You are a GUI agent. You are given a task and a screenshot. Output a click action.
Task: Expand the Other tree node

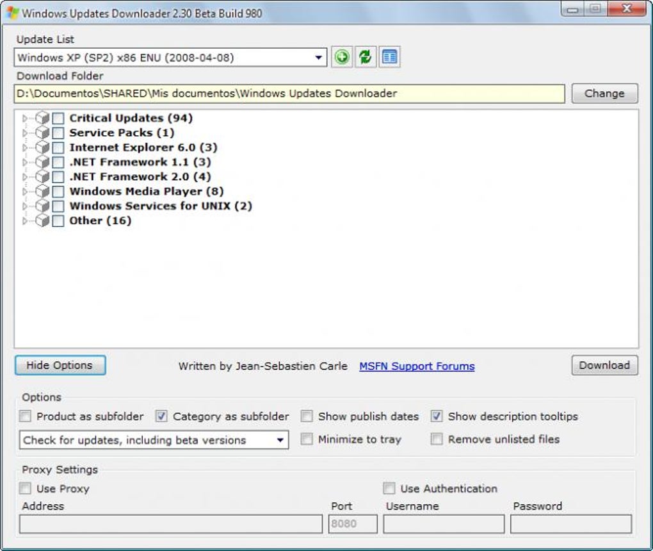coord(24,221)
